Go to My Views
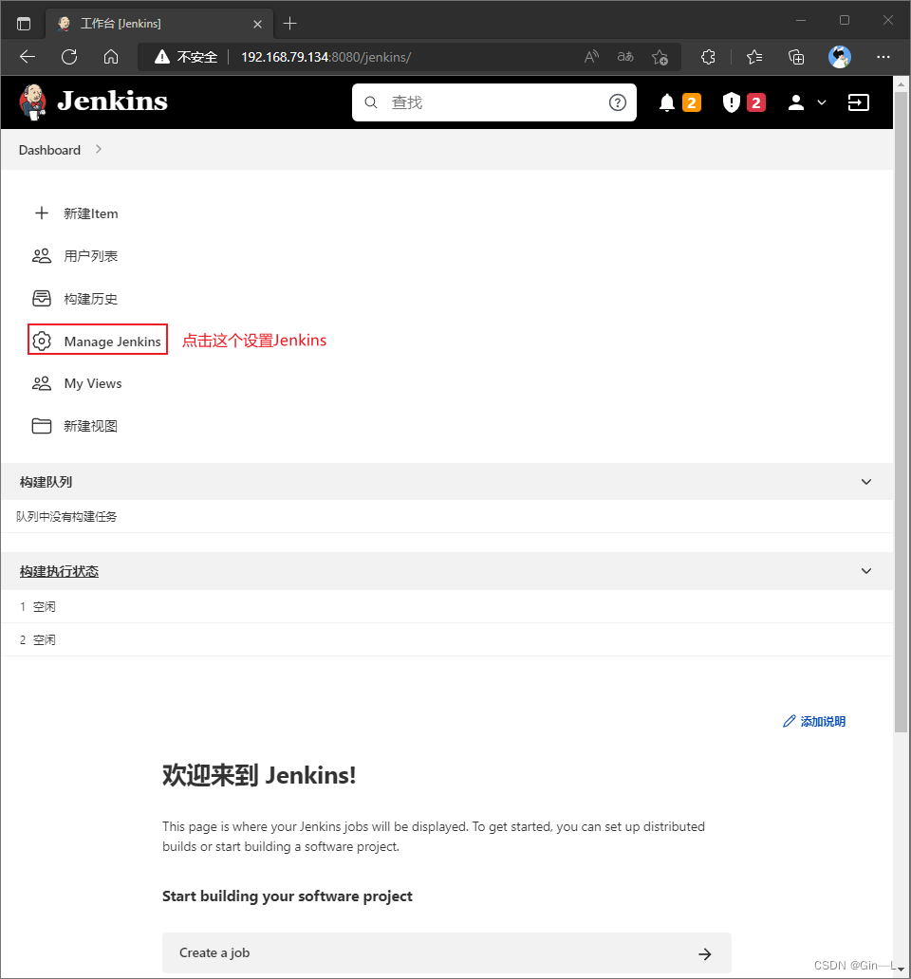This screenshot has height=979, width=911. (93, 383)
